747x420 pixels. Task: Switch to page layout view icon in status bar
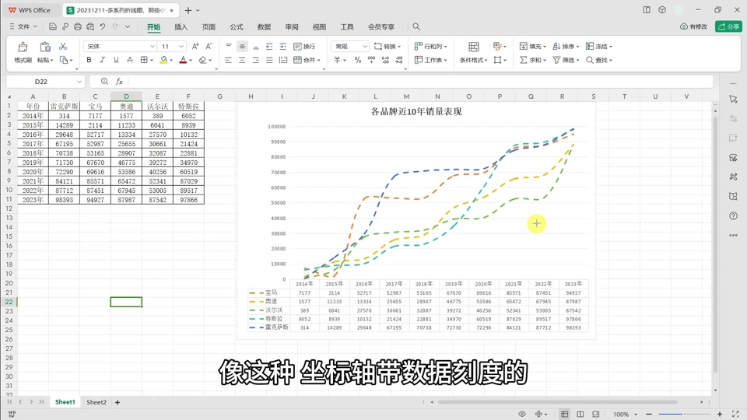tap(580, 415)
